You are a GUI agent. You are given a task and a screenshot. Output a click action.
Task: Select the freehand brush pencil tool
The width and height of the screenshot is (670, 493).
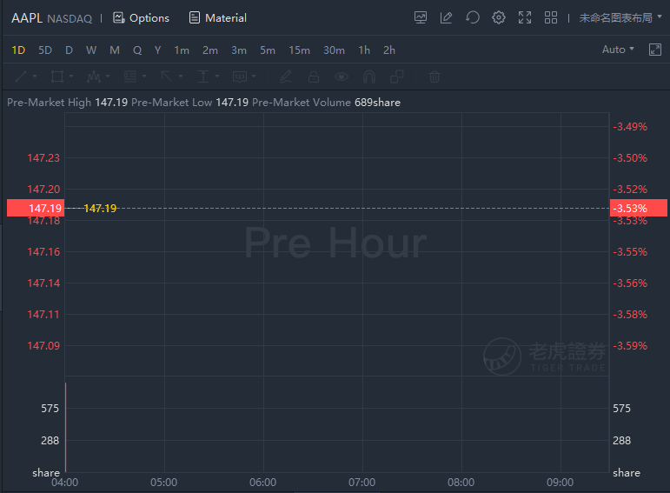coord(286,77)
